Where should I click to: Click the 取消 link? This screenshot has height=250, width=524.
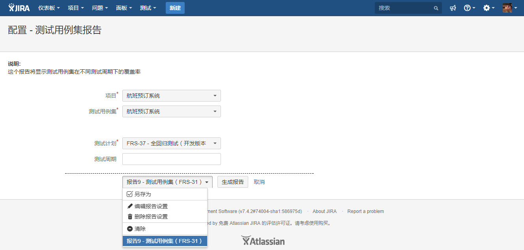click(x=259, y=182)
